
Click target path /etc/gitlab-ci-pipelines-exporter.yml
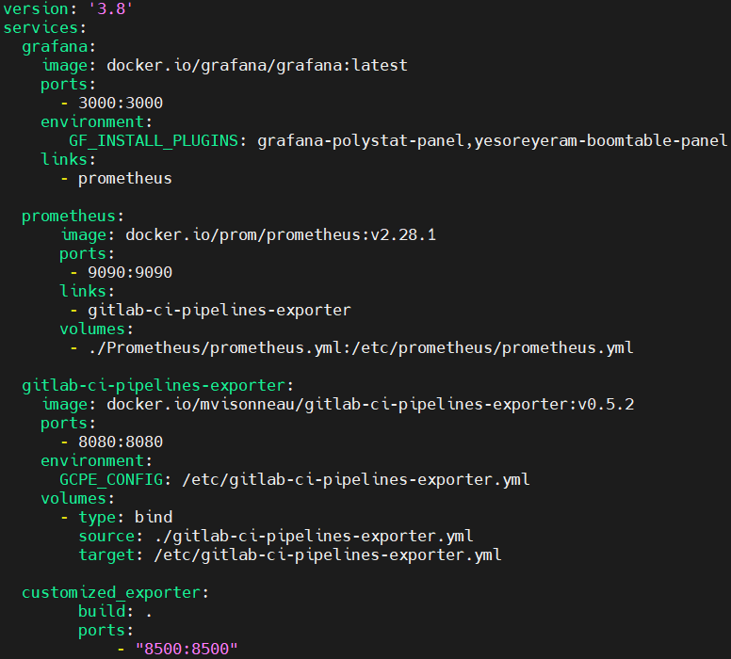point(327,555)
